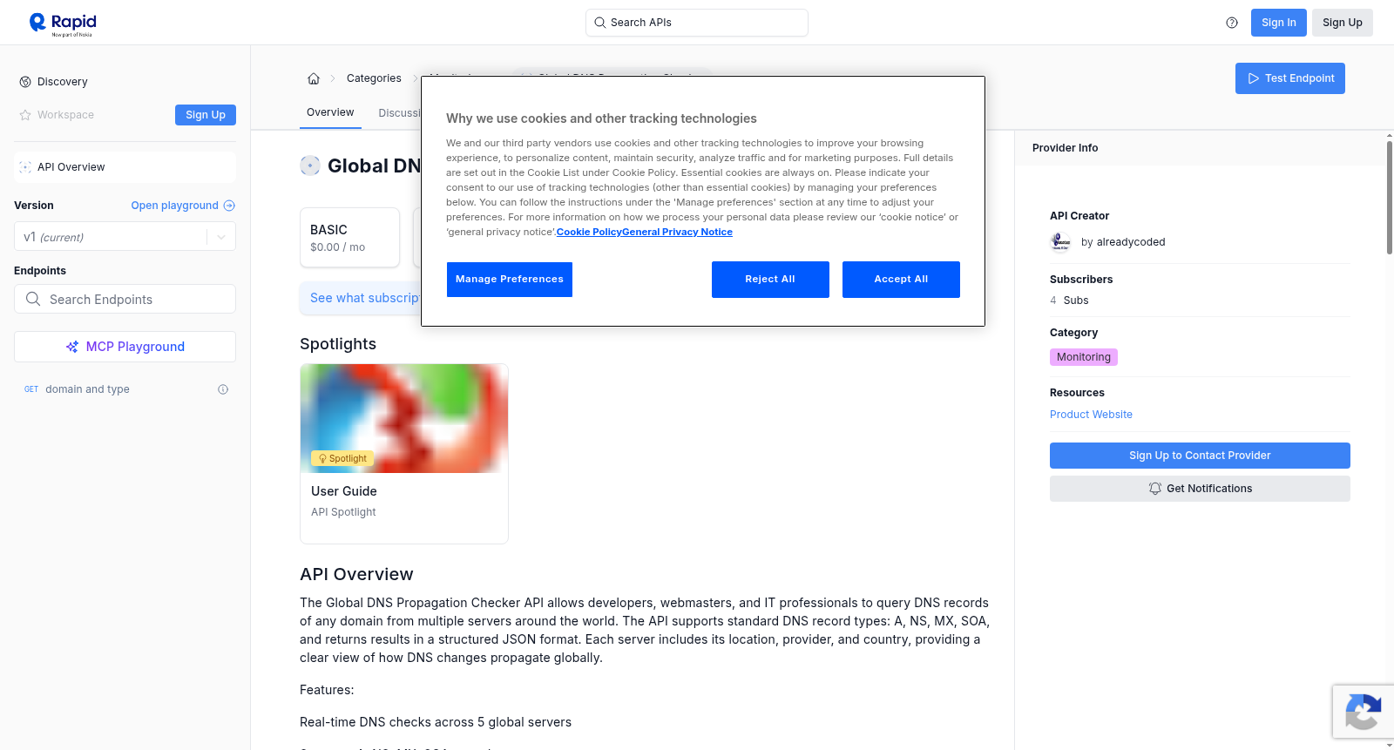Viewport: 1394px width, 750px height.
Task: Click the Workspace sidebar item
Action: pyautogui.click(x=65, y=115)
